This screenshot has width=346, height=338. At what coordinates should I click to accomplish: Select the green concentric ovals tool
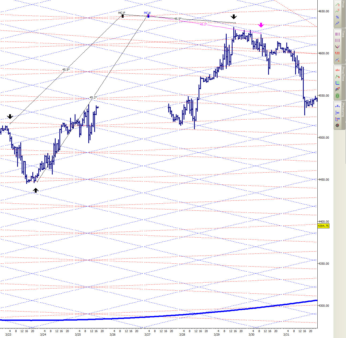click(337, 96)
